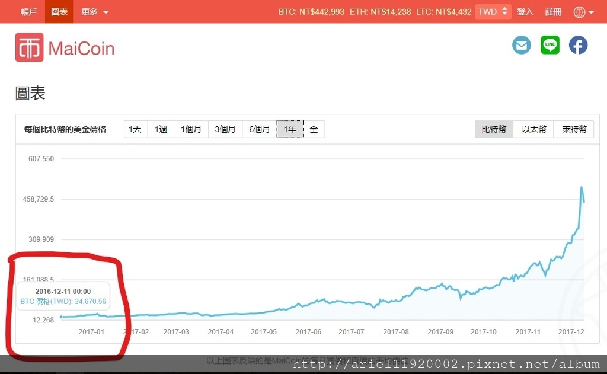Click the tooltip BTC 價格(TWD): 24,670.56 text
Image resolution: width=607 pixels, height=374 pixels.
[63, 301]
